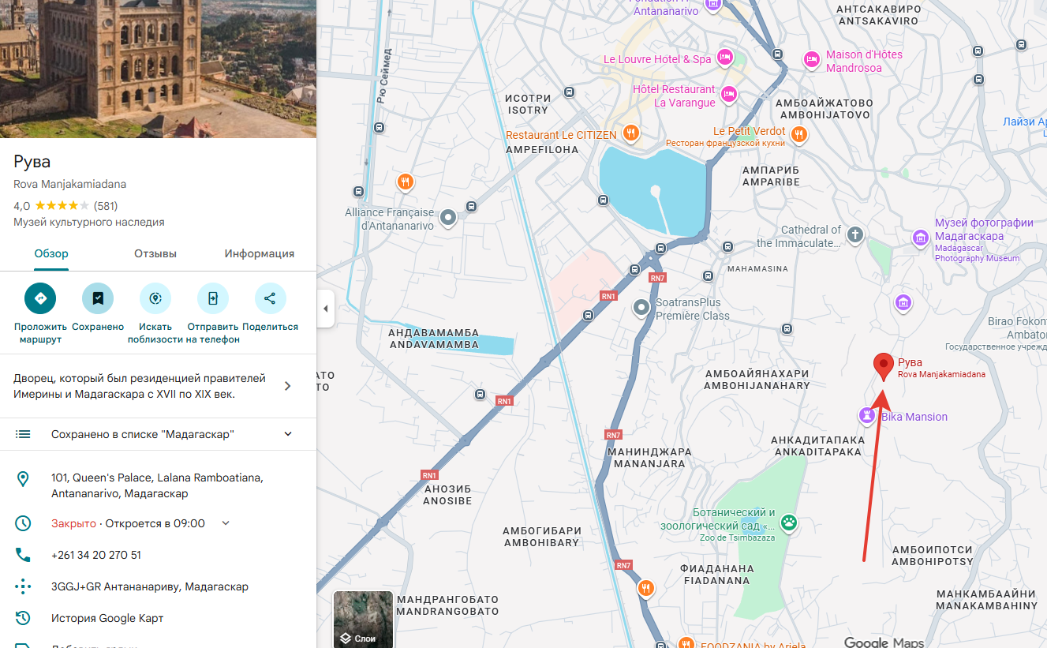Open the palace description chevron arrow
This screenshot has height=648, width=1047.
click(288, 386)
